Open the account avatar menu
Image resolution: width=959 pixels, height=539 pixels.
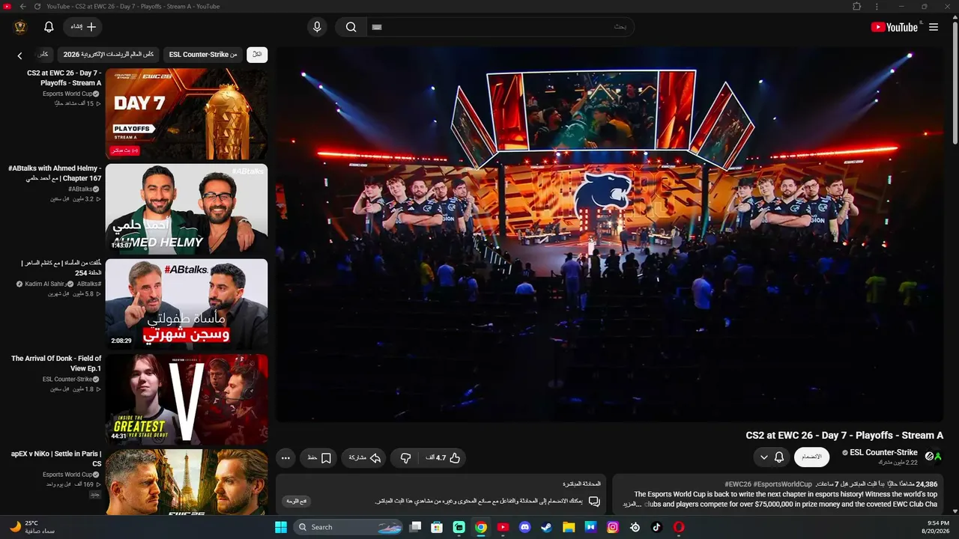coord(21,27)
